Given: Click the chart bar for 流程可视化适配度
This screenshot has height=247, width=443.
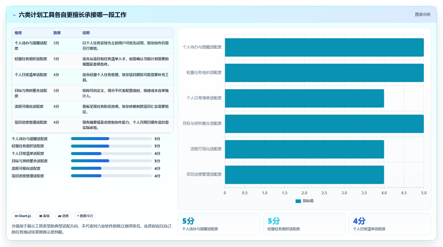Looking at the screenshot, I should 304,149.
